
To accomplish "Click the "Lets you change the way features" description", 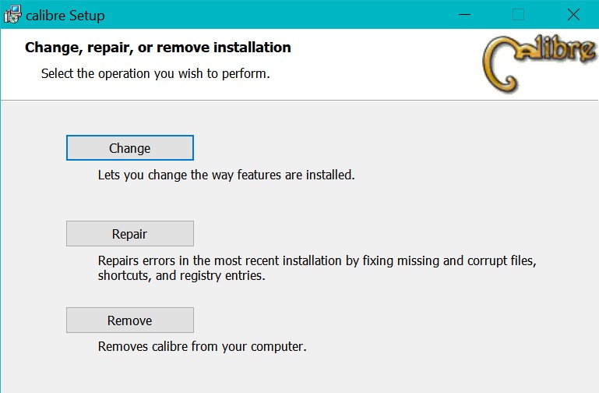I will (x=226, y=175).
